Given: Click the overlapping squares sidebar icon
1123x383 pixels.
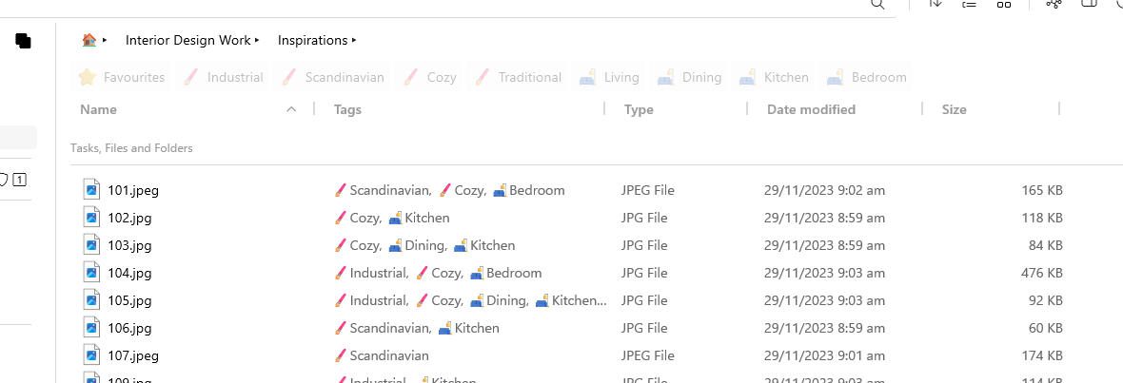Looking at the screenshot, I should point(23,41).
